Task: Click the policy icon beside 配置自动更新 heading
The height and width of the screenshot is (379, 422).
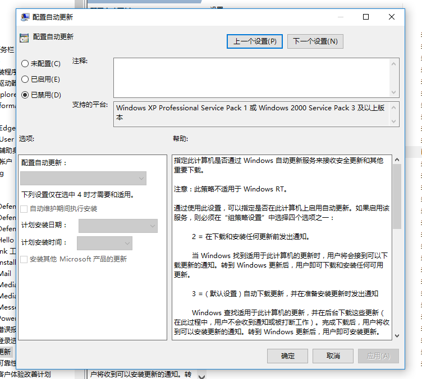Action: 24,38
